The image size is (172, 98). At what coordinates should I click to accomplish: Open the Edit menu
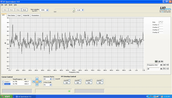pyautogui.click(x=6, y=5)
